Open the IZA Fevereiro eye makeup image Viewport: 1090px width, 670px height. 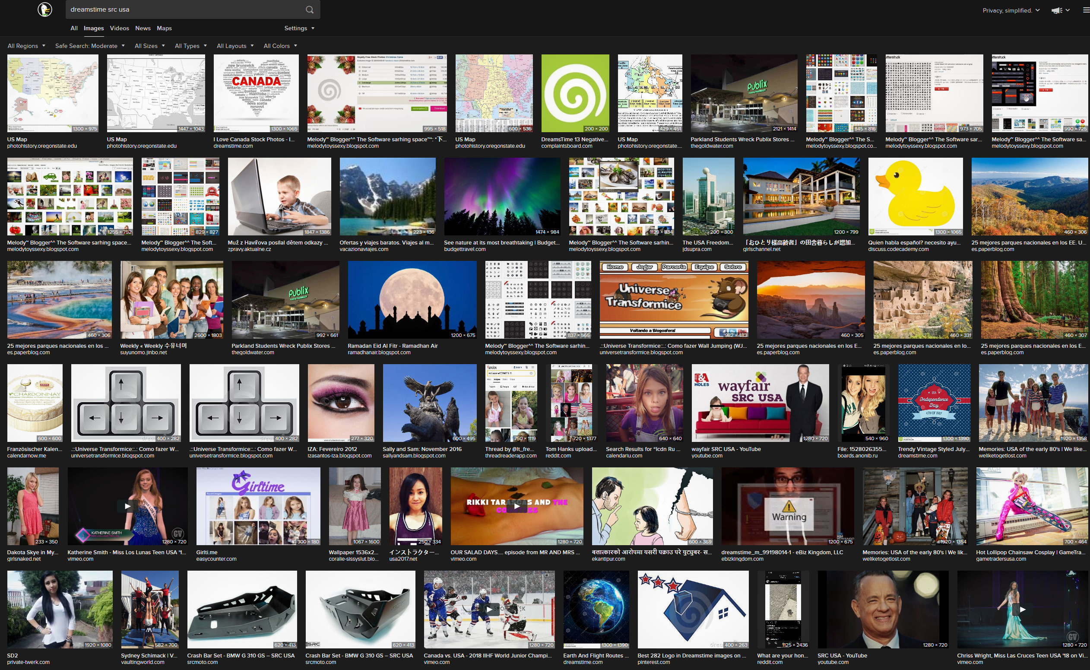coord(341,403)
